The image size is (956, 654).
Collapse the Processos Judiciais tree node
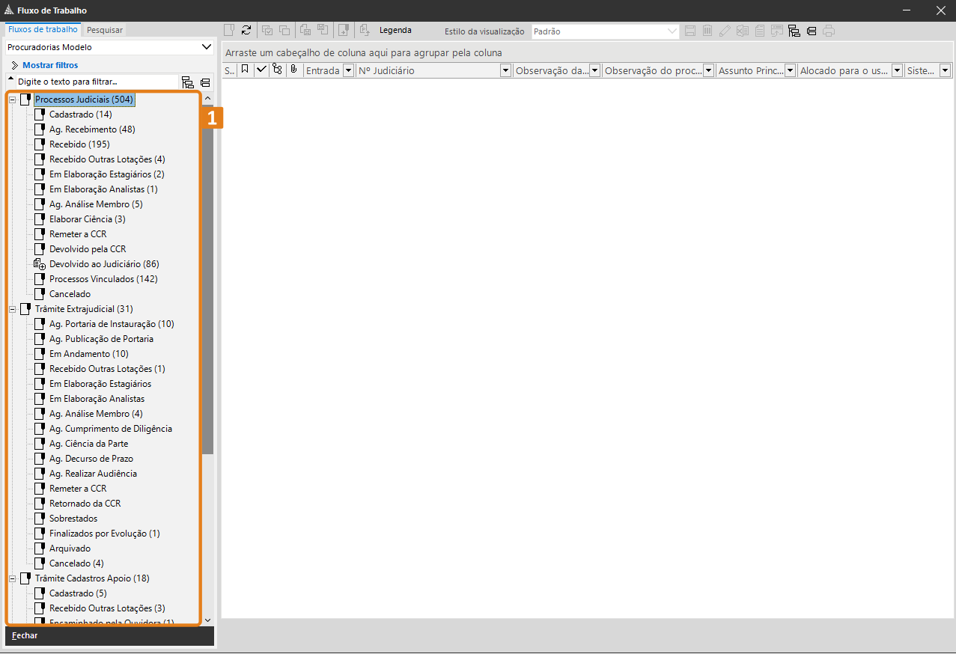12,100
